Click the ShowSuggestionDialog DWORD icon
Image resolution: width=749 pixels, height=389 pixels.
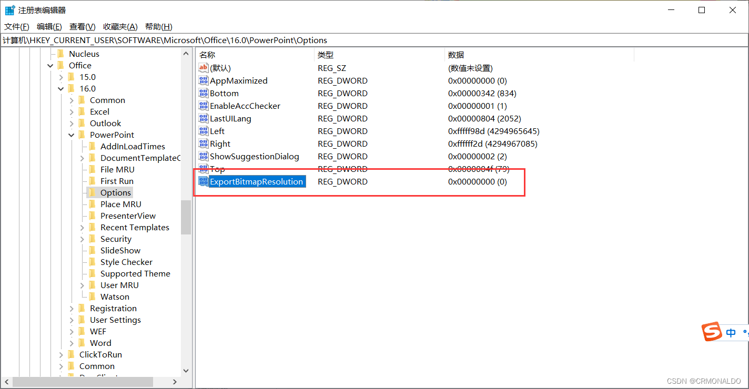(203, 156)
